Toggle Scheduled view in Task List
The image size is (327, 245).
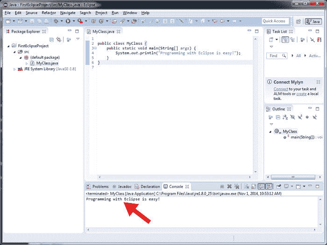(x=292, y=40)
